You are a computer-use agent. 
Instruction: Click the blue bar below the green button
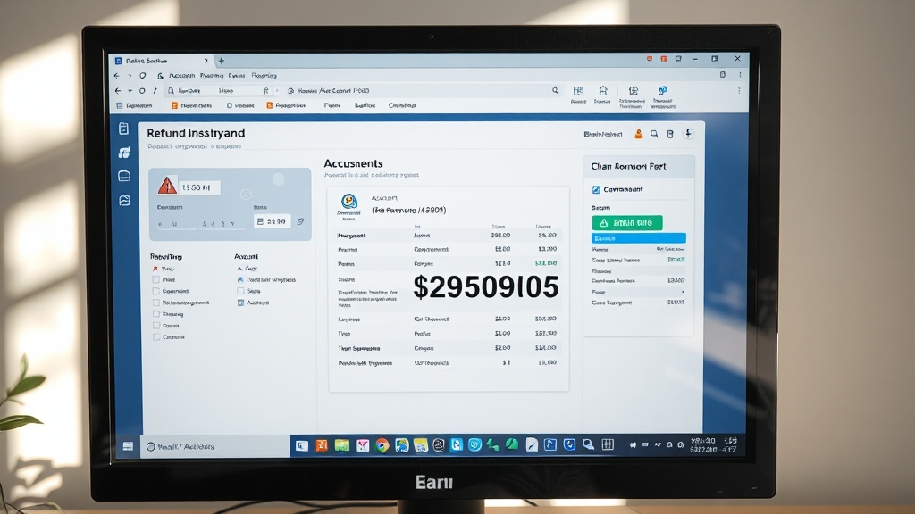click(638, 238)
